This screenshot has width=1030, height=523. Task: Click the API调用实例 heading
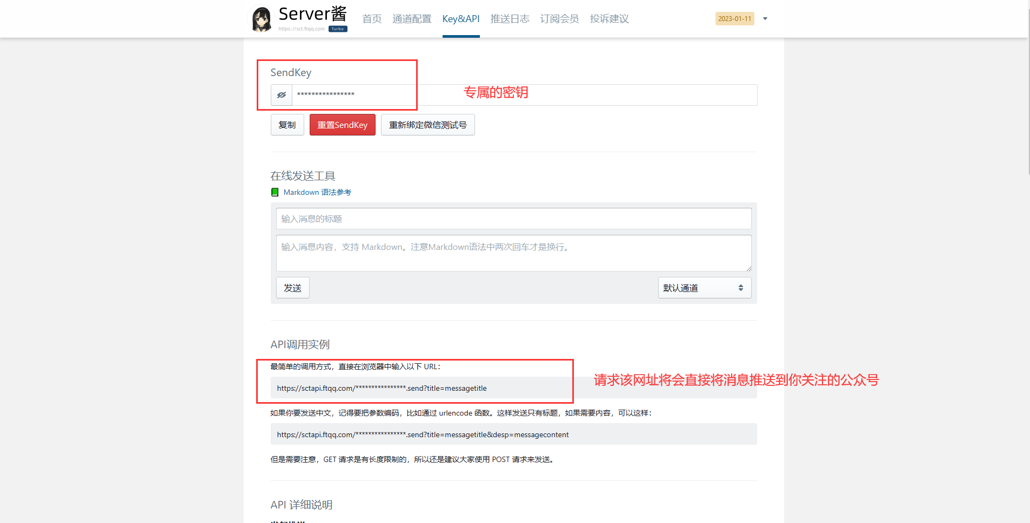[300, 344]
